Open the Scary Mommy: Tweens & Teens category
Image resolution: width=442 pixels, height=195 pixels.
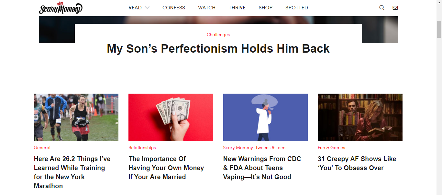click(x=255, y=148)
